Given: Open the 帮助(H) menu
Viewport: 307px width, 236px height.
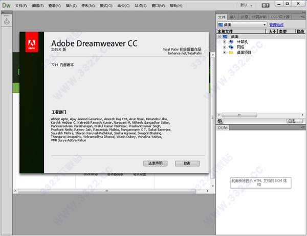Looking at the screenshot, I should click(x=176, y=6).
